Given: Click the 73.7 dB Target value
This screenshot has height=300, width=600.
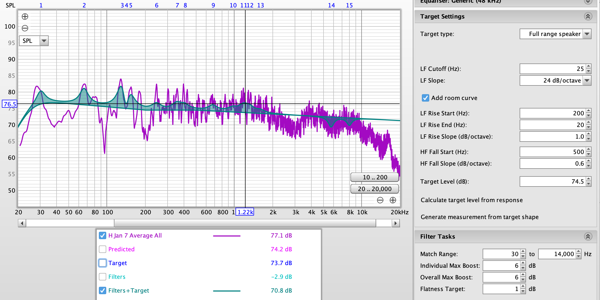Looking at the screenshot, I should [x=281, y=263].
